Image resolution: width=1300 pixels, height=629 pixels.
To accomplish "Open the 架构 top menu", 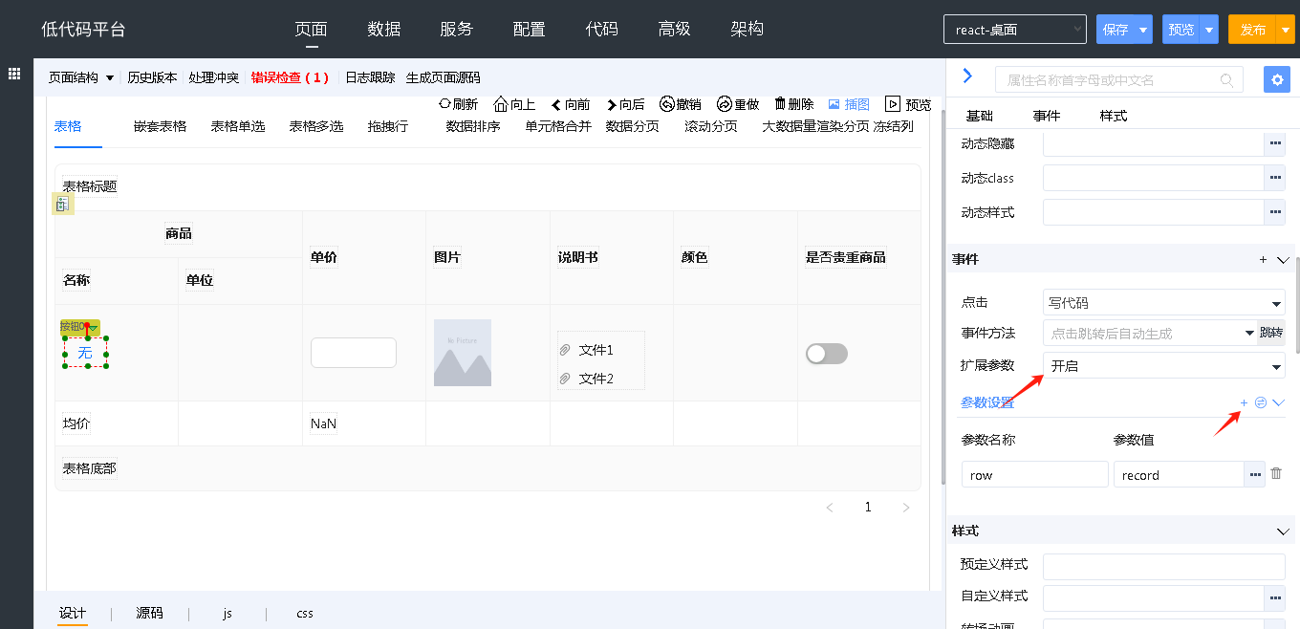I will [x=747, y=29].
